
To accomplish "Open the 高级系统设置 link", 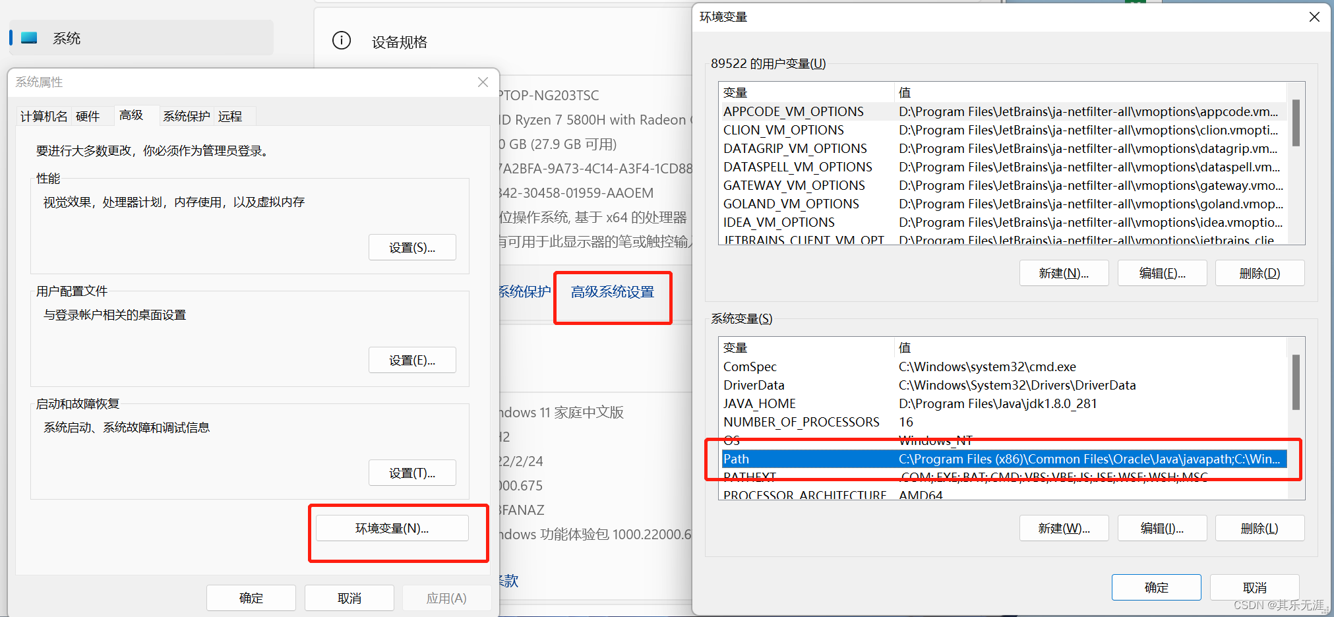I will (x=613, y=292).
